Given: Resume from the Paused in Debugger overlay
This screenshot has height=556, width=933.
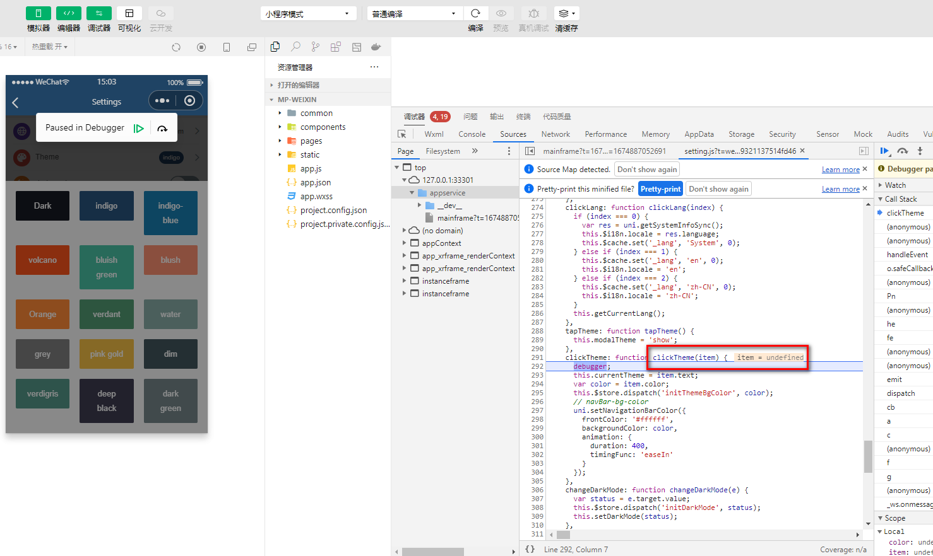Looking at the screenshot, I should pos(139,128).
